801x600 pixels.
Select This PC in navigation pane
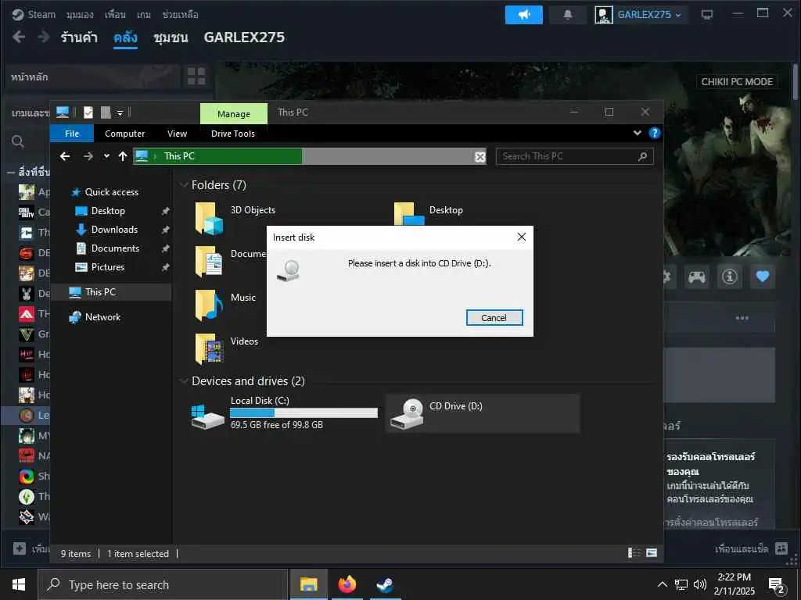coord(100,292)
